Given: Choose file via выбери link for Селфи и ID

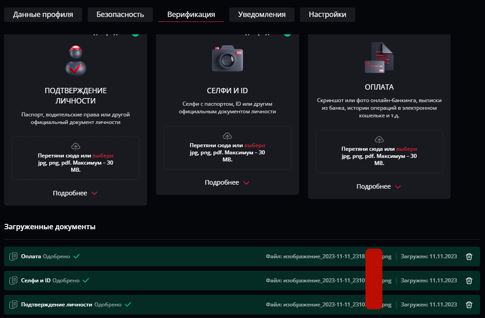Looking at the screenshot, I should (x=255, y=145).
